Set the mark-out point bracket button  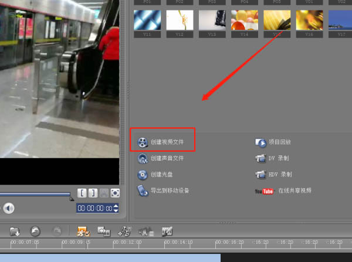[x=93, y=193]
